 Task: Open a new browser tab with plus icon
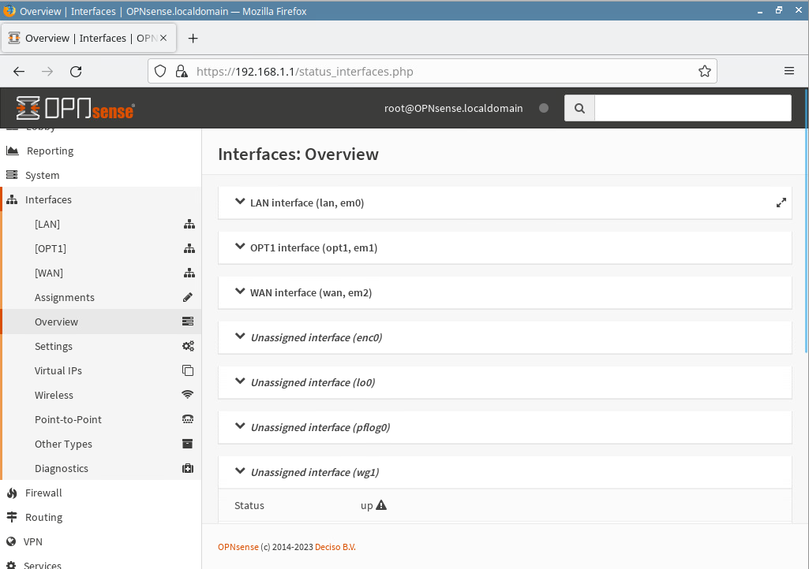[193, 38]
